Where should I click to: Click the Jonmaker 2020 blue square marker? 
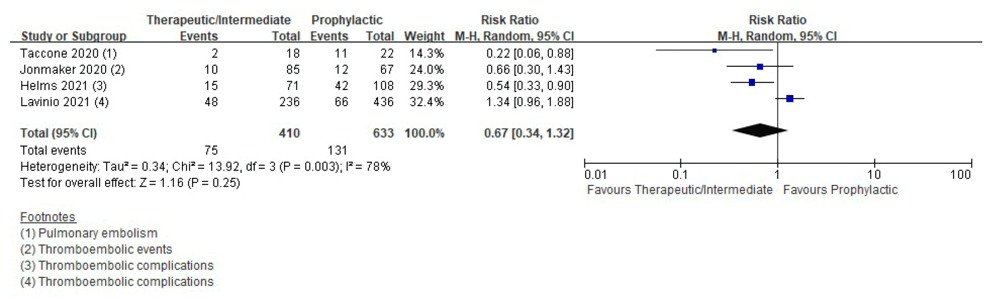[760, 67]
